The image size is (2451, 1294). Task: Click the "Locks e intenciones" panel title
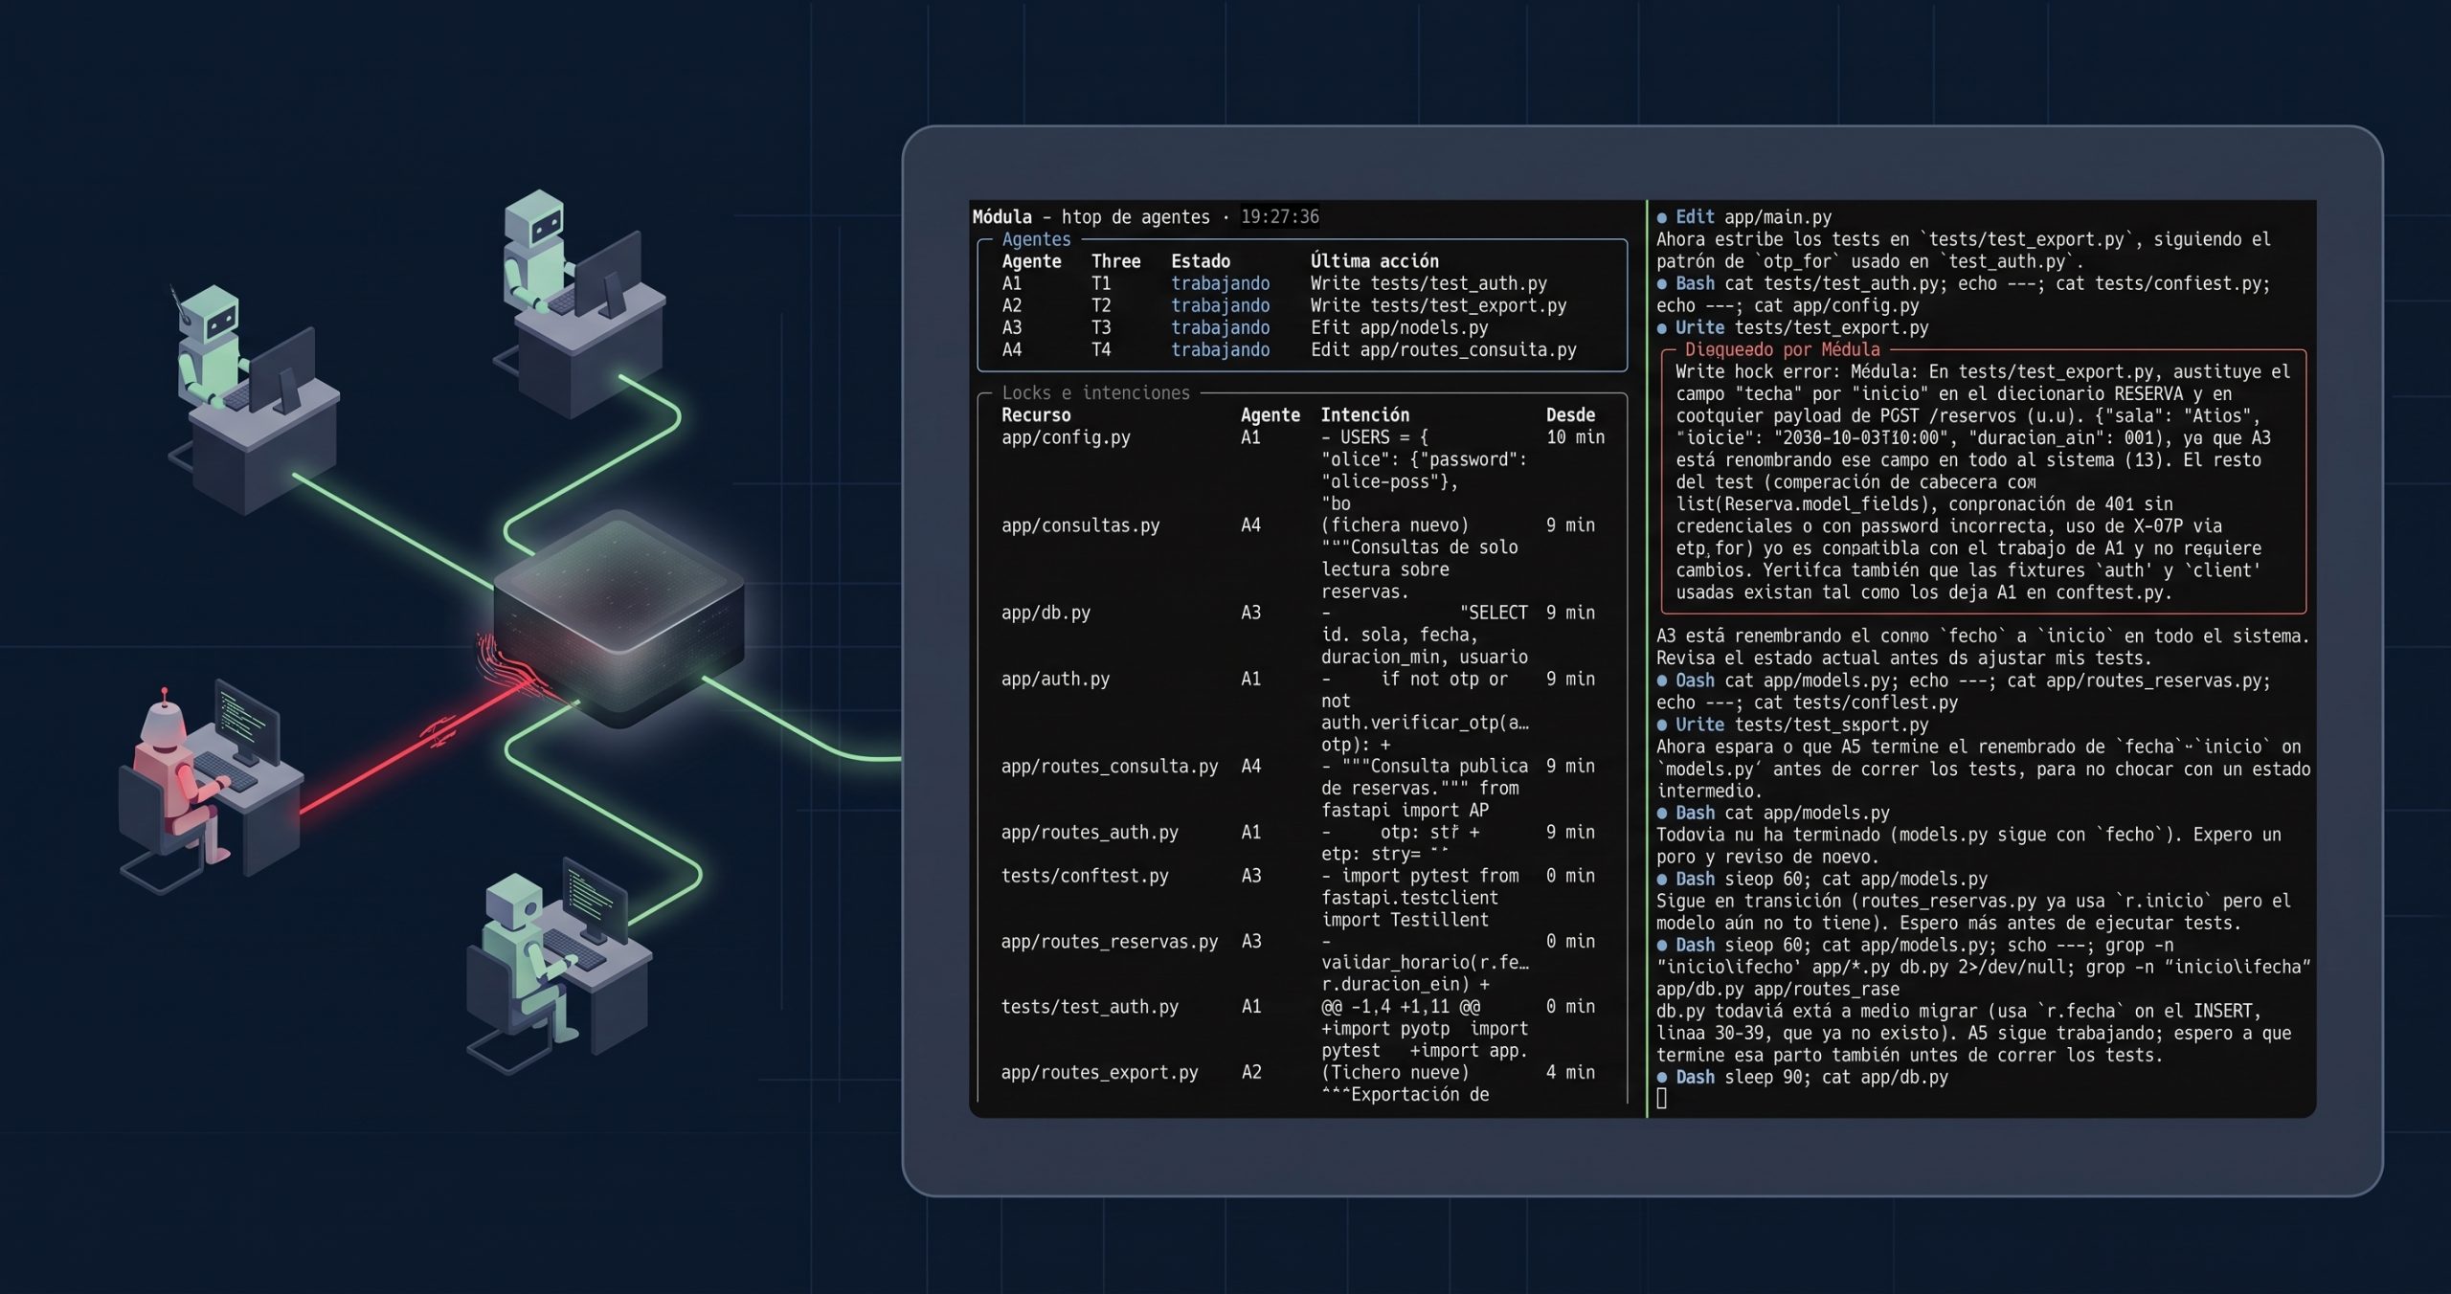click(x=1095, y=392)
